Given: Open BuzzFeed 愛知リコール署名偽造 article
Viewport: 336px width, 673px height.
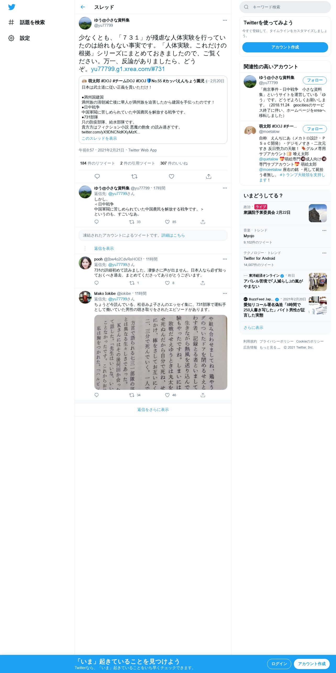Looking at the screenshot, I should pos(285,307).
